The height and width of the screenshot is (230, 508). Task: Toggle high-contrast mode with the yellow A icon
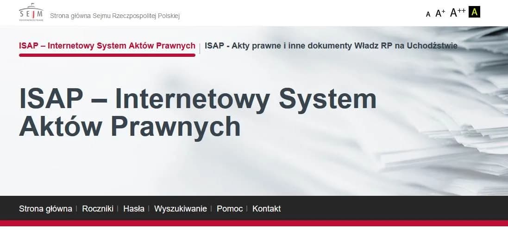coord(474,12)
